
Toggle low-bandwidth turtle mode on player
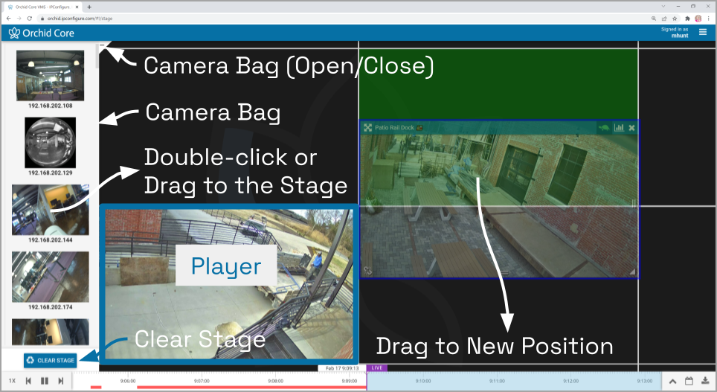604,128
